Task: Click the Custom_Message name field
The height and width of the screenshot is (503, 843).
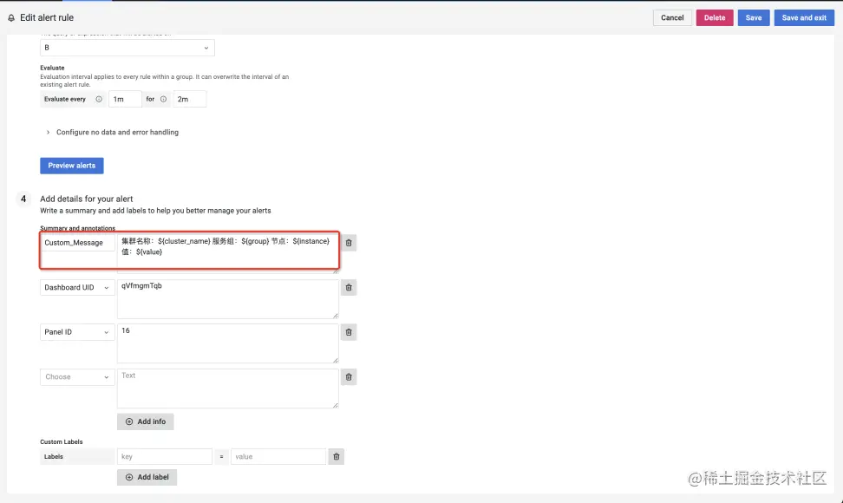Action: click(x=77, y=243)
